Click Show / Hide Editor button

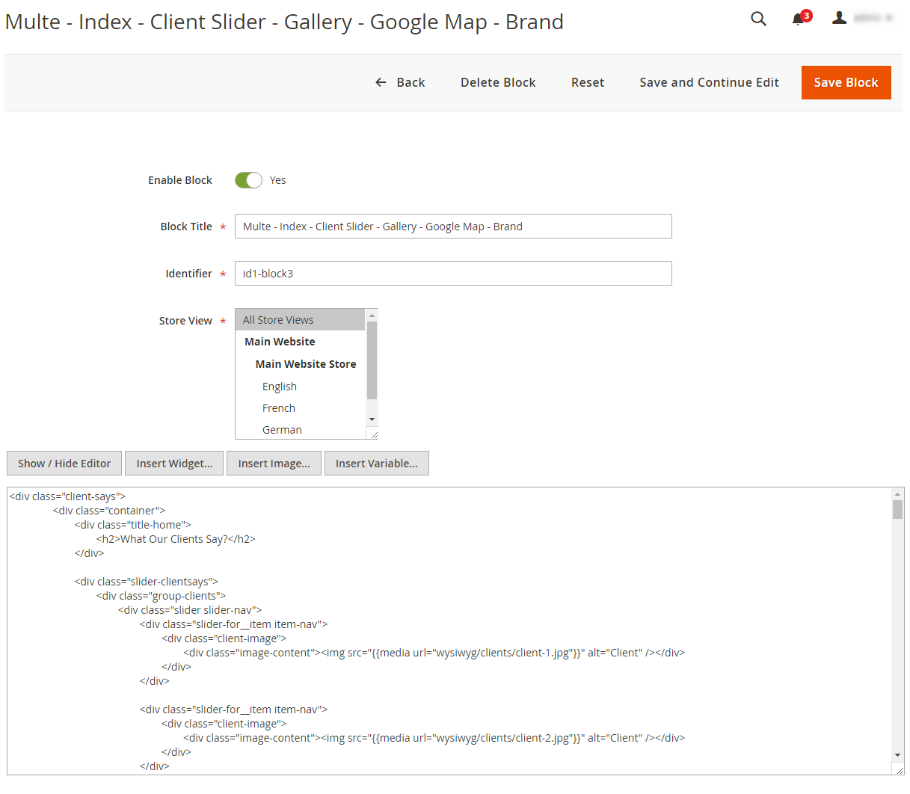coord(64,464)
